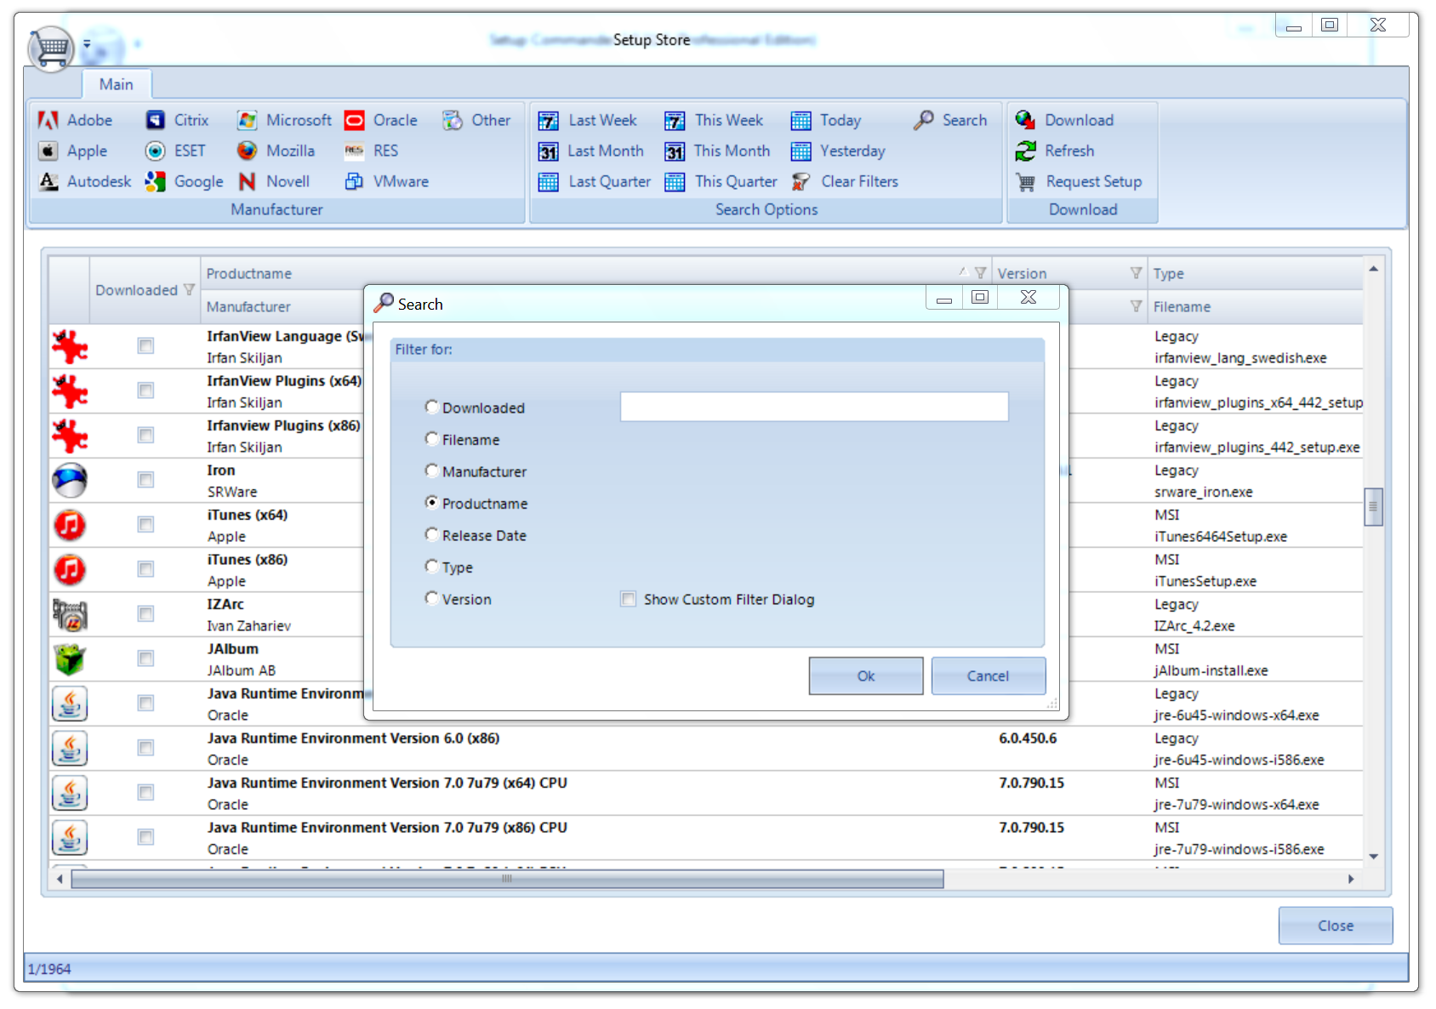
Task: Open the Downloaded column filter
Action: pos(189,290)
